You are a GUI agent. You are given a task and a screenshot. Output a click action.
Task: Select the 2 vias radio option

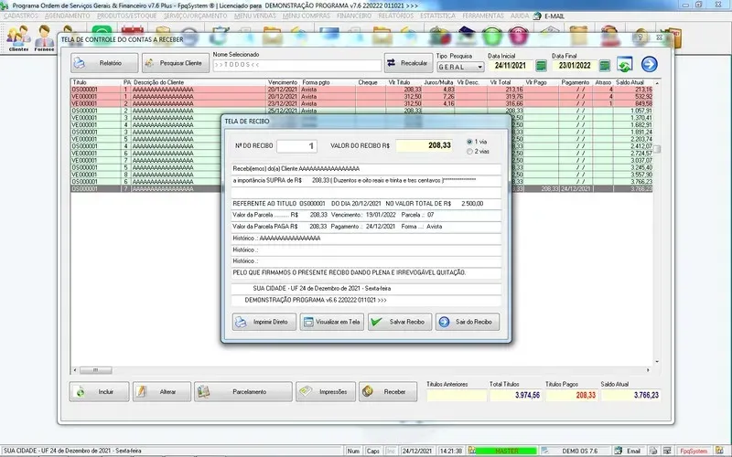(469, 152)
